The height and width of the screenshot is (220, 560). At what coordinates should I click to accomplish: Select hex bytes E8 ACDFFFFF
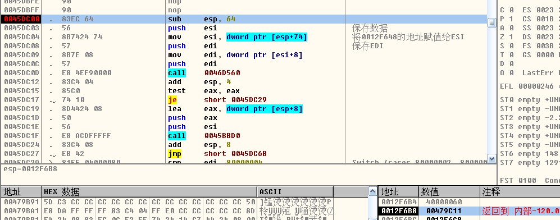point(87,135)
